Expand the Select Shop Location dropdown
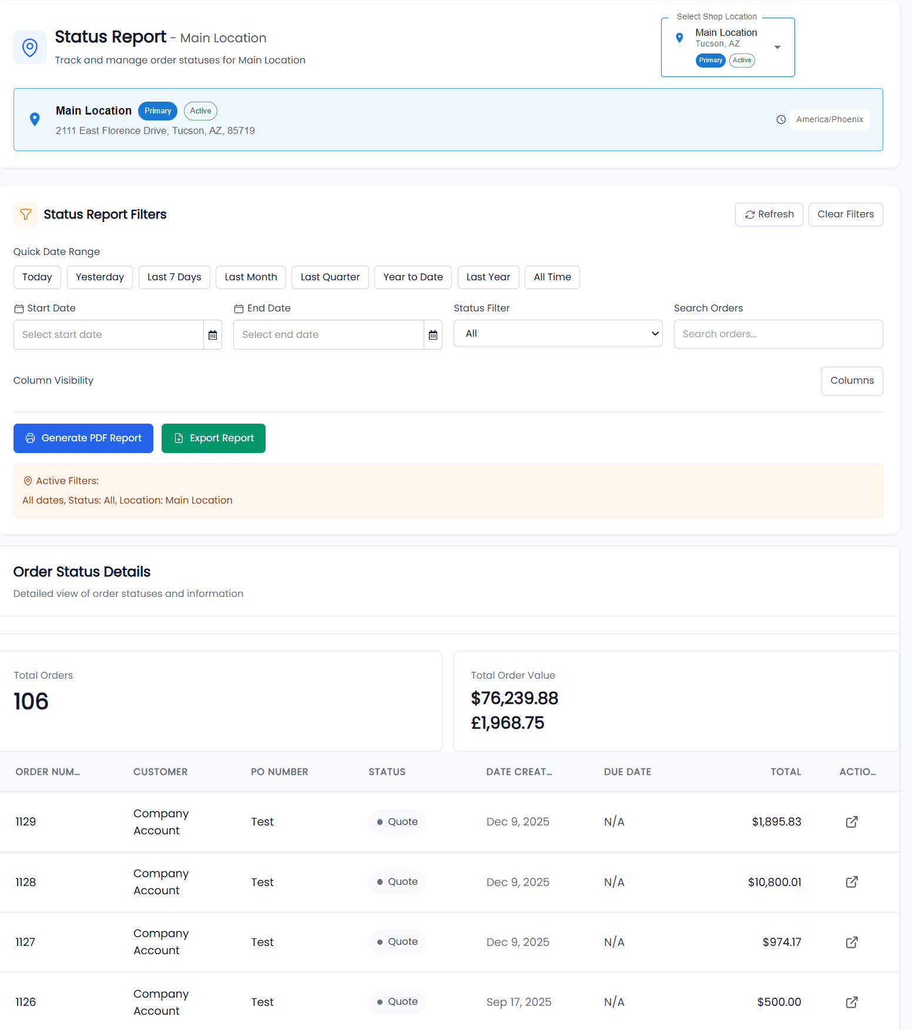Screen dimensions: 912x1030 (x=727, y=47)
